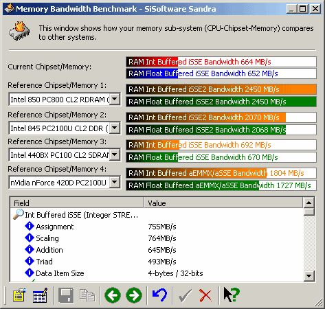This screenshot has width=325, height=309.
Task: Open Reference Chipset/Memory 1 dropdown
Action: coord(115,100)
